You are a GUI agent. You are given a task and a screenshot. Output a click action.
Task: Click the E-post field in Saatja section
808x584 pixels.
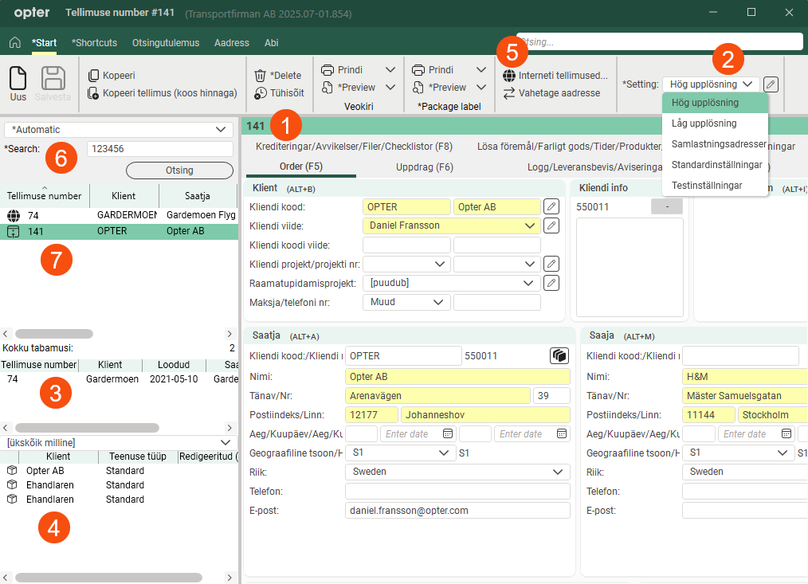(x=457, y=510)
